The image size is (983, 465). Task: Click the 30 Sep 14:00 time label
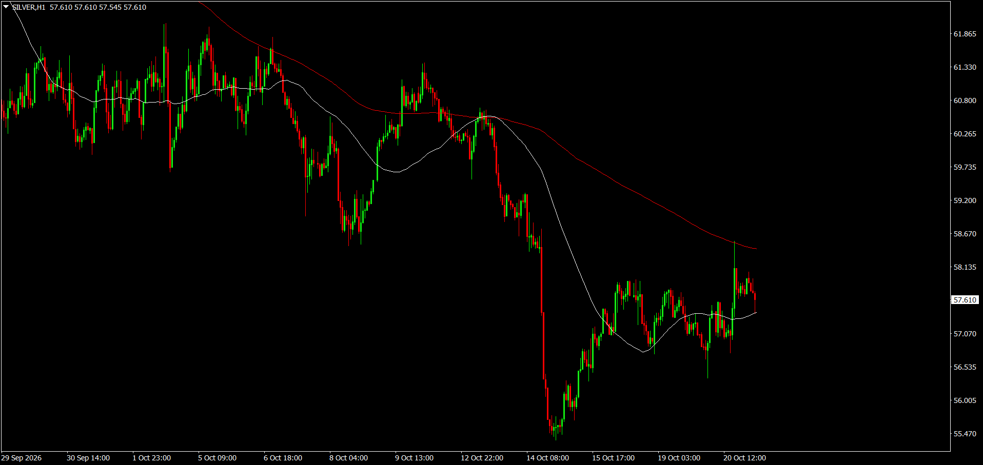click(88, 458)
